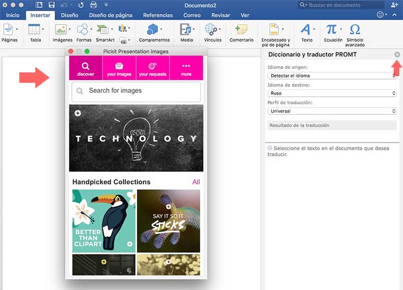Open the share people icon at top right
This screenshot has width=403, height=290.
[x=394, y=5]
